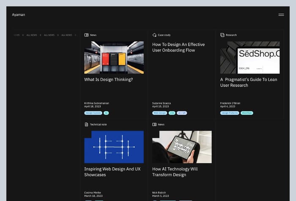Select the 'Web Design' tag

(160, 113)
